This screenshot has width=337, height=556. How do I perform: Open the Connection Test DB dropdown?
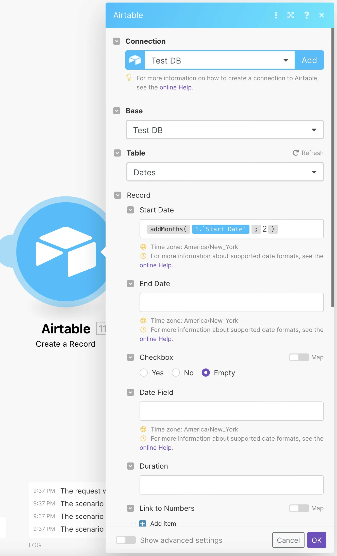220,60
